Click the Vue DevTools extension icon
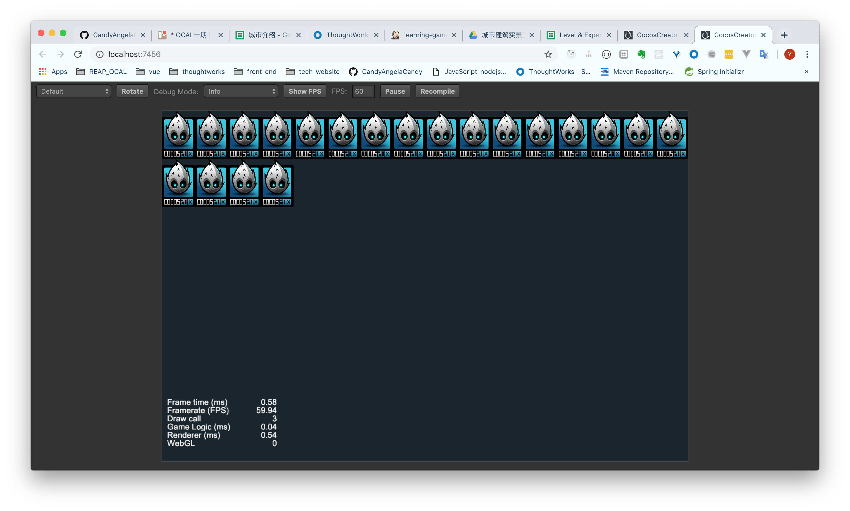850x511 pixels. click(x=746, y=54)
